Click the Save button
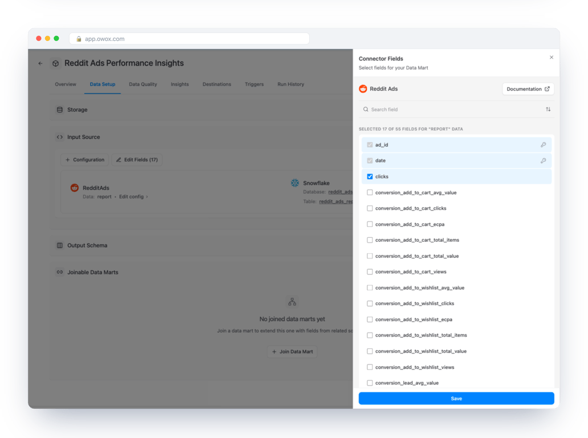588x438 pixels. pyautogui.click(x=456, y=399)
